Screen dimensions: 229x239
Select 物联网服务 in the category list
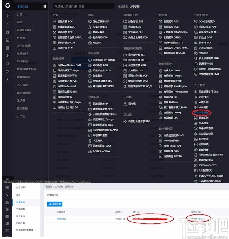[x=23, y=77]
